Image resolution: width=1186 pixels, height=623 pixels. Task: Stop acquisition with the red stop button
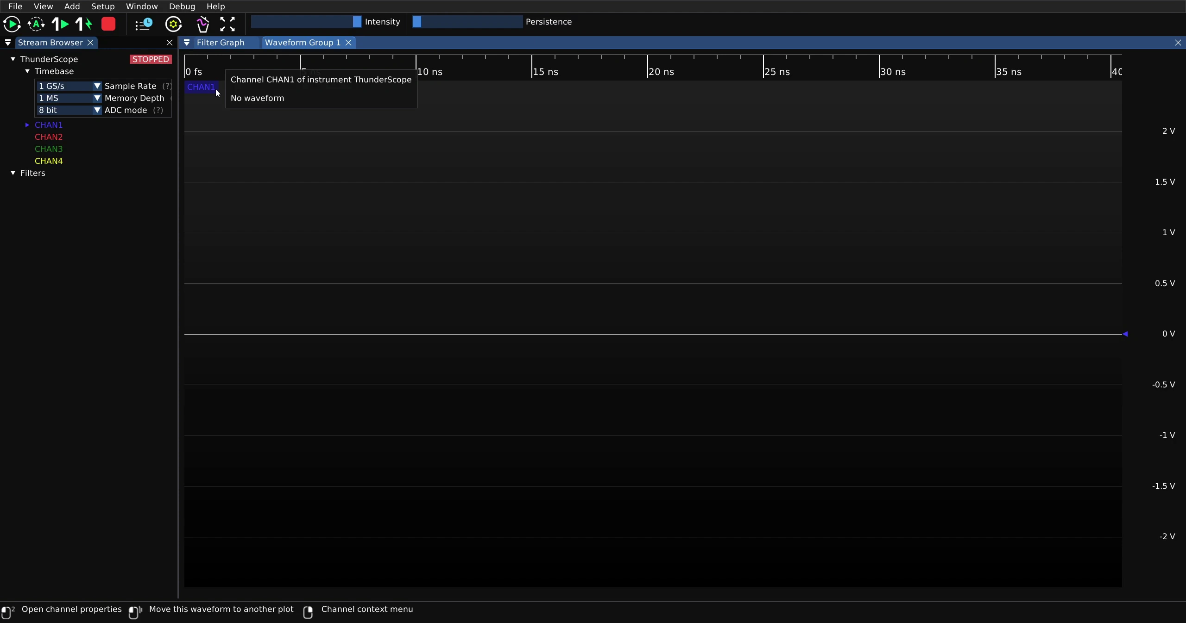[108, 24]
